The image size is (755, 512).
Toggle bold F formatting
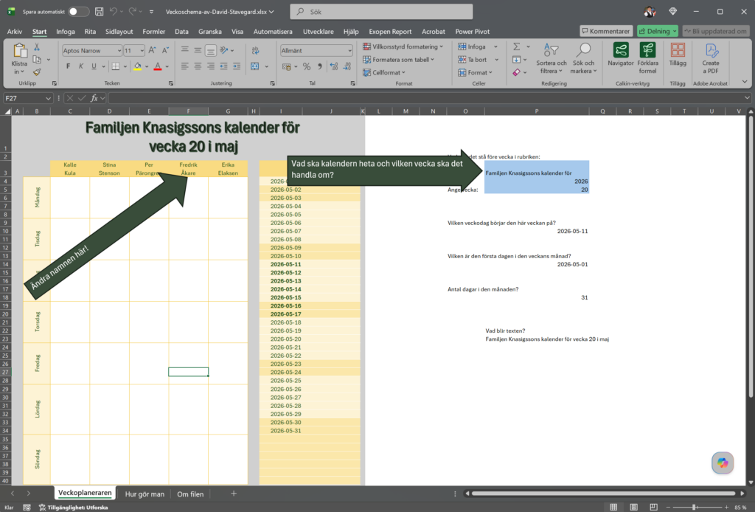coord(68,66)
